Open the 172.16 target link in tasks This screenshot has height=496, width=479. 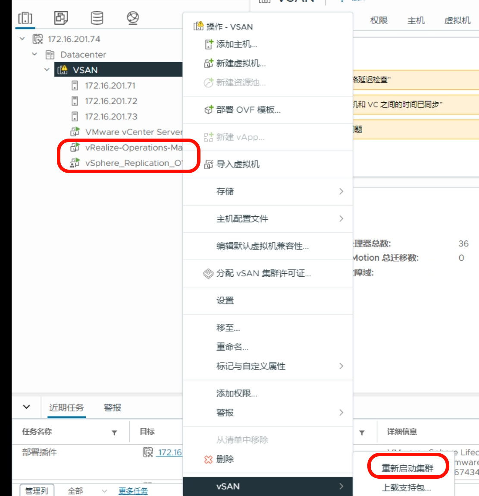(x=170, y=452)
